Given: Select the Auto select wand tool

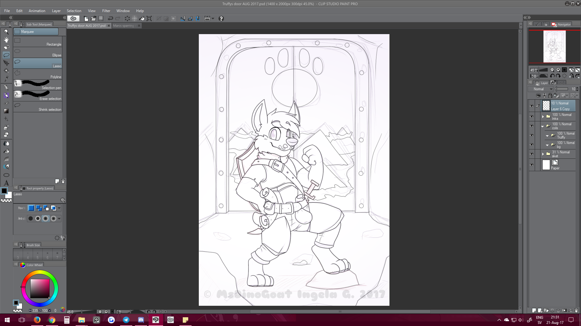Looking at the screenshot, I should pos(6,71).
